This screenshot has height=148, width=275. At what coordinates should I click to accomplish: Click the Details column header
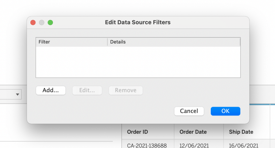pos(173,42)
